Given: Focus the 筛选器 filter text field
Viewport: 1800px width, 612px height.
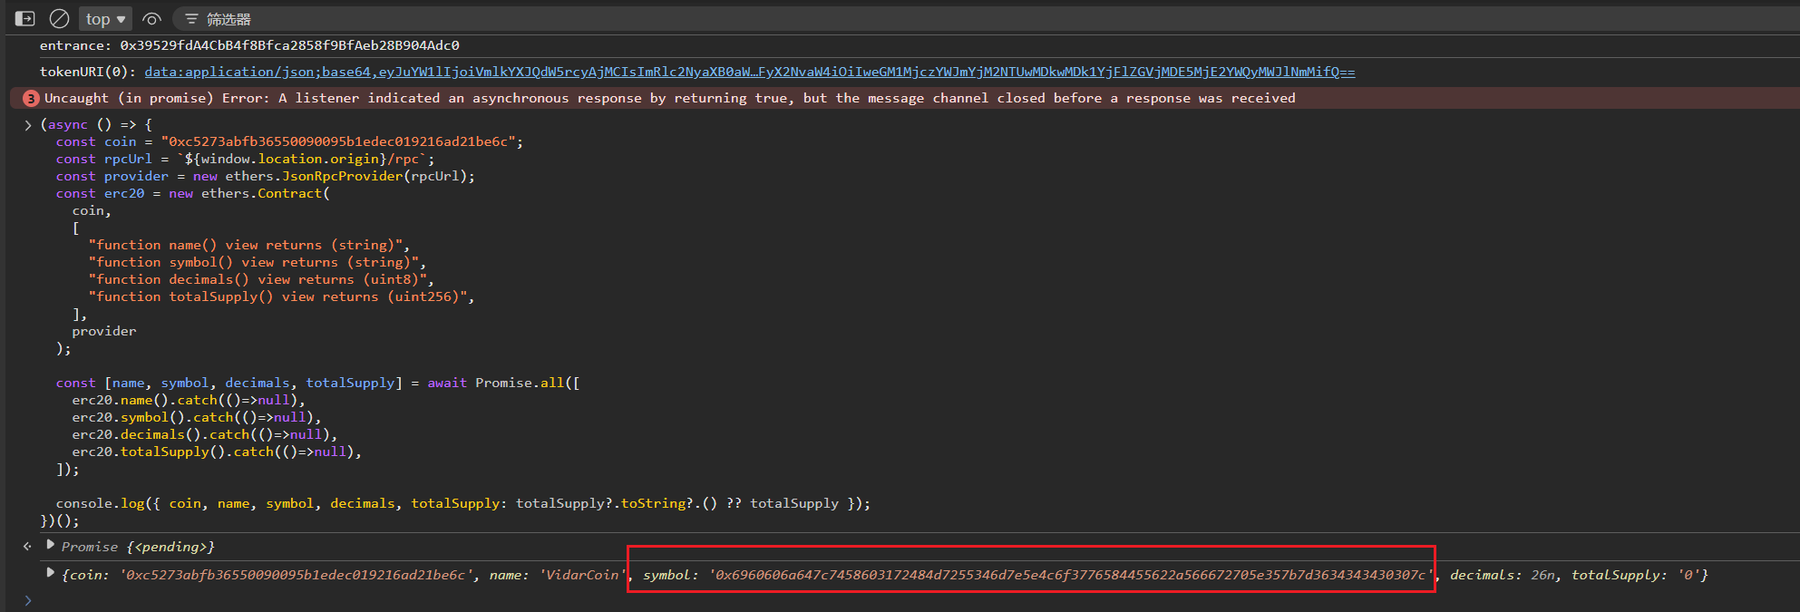Looking at the screenshot, I should pyautogui.click(x=544, y=19).
